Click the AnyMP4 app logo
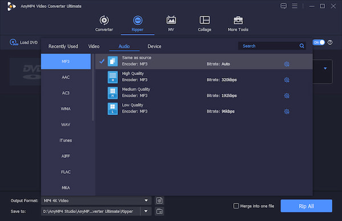Screen dimensions: 342x221 point(11,6)
